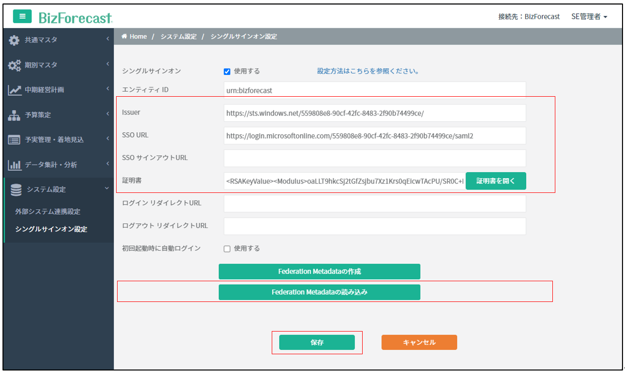625x372 pixels.
Task: Enable 初回起動時に自動ログイン checkbox
Action: [x=227, y=249]
